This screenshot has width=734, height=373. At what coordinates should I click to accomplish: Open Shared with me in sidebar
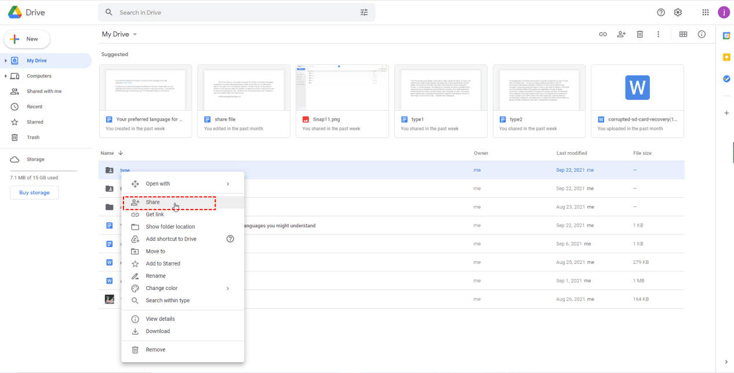click(46, 91)
